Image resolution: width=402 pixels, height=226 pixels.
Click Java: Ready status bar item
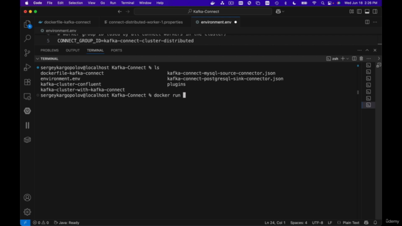click(x=67, y=223)
